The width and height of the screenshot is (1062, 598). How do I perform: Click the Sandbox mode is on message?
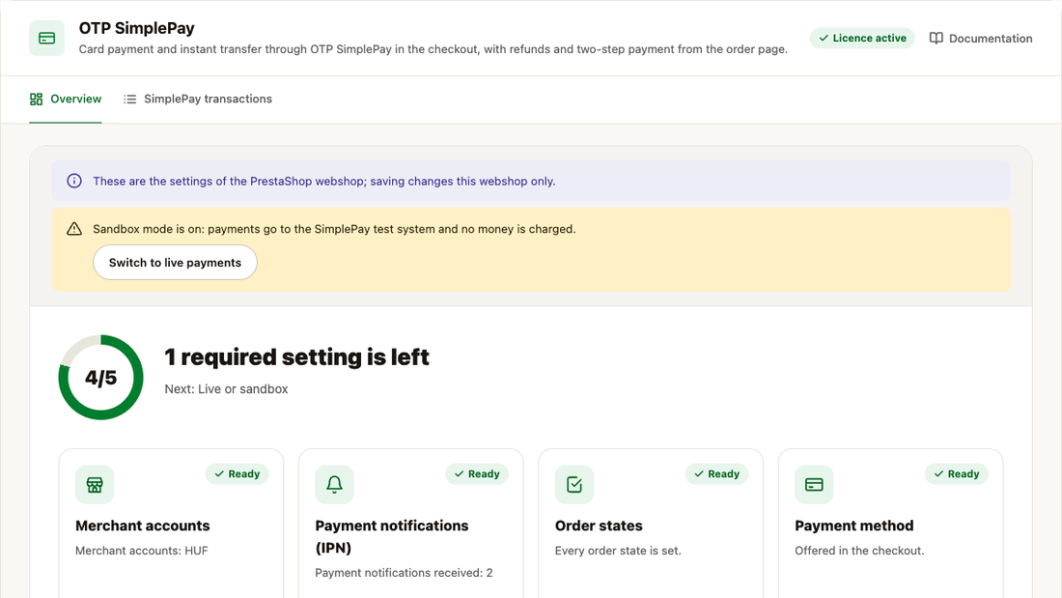pos(335,229)
